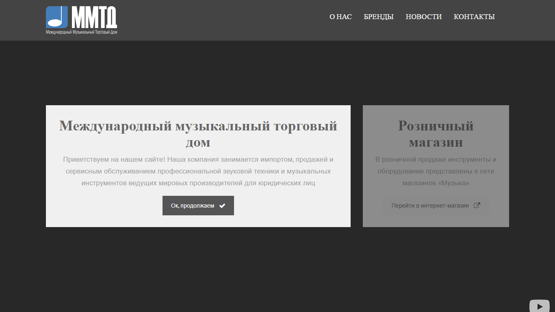Click the paragraph starting 'Приветствуем на нашем сайте!'

point(198,171)
